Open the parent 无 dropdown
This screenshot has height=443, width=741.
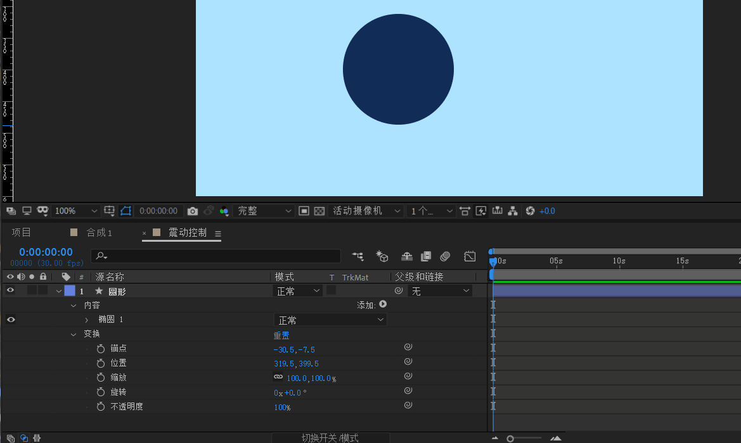(x=439, y=291)
